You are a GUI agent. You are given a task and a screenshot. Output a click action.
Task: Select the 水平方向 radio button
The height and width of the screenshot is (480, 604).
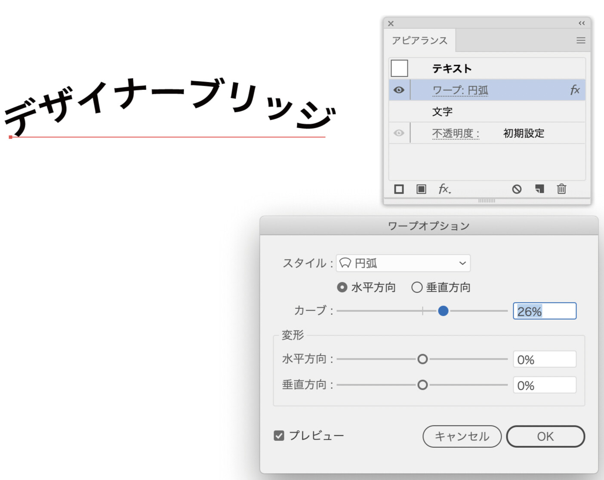click(x=342, y=287)
